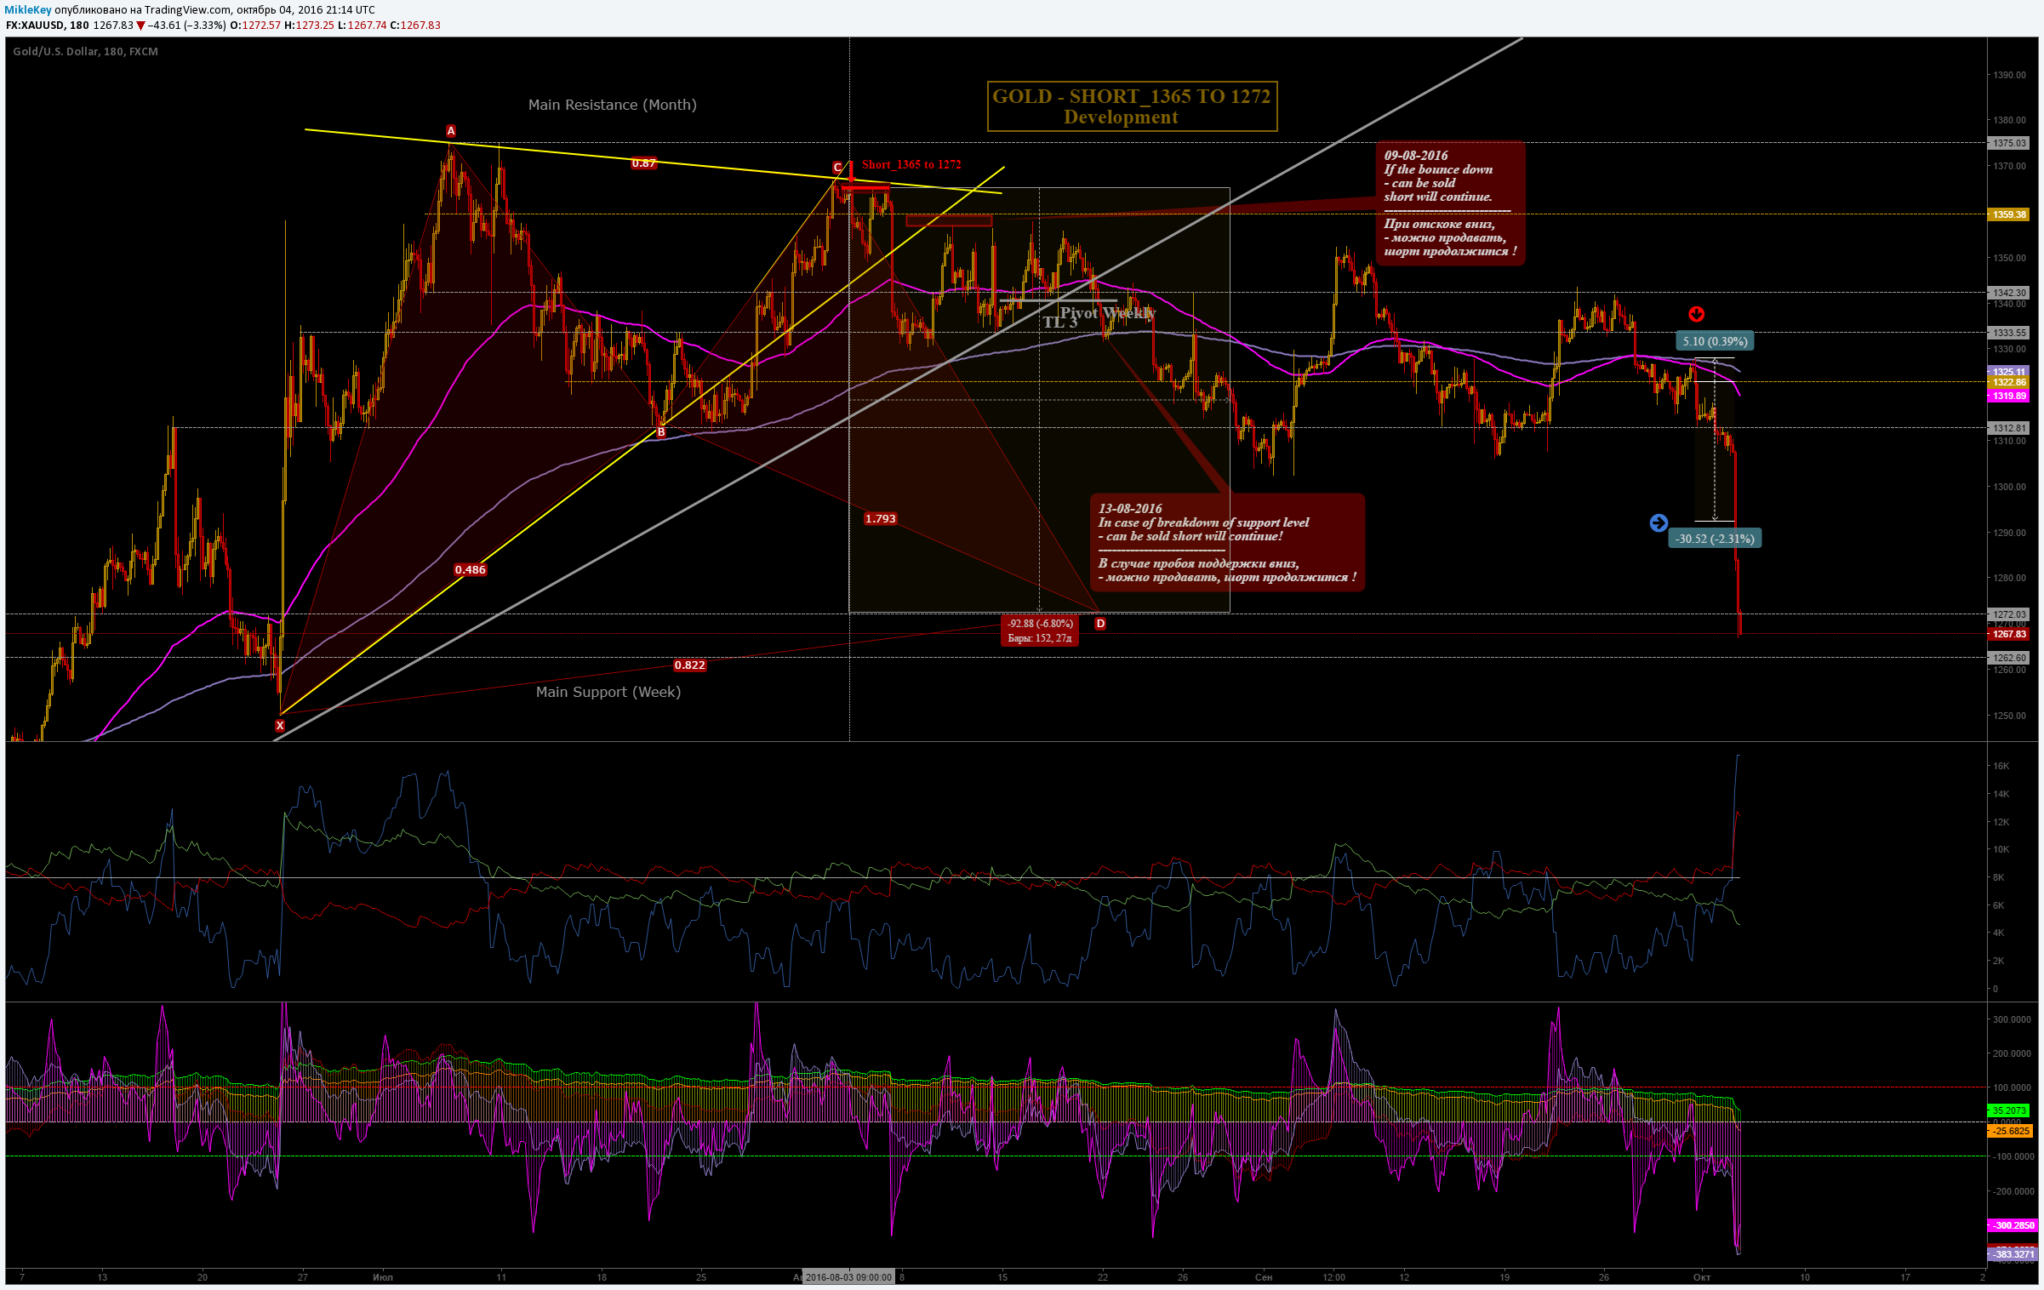Image resolution: width=2044 pixels, height=1290 pixels.
Task: Click the 0.822 ratio label
Action: coord(690,665)
